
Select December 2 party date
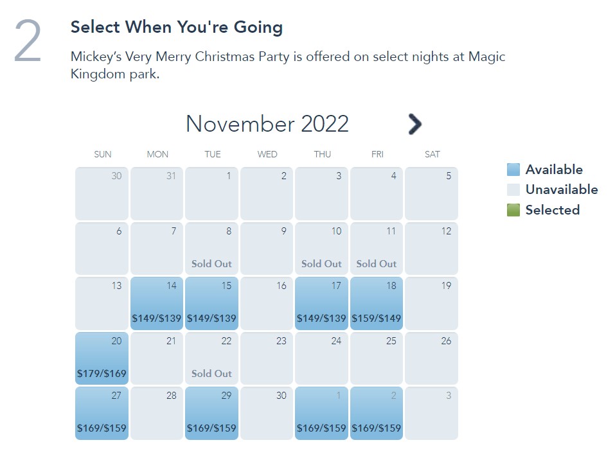pyautogui.click(x=377, y=413)
